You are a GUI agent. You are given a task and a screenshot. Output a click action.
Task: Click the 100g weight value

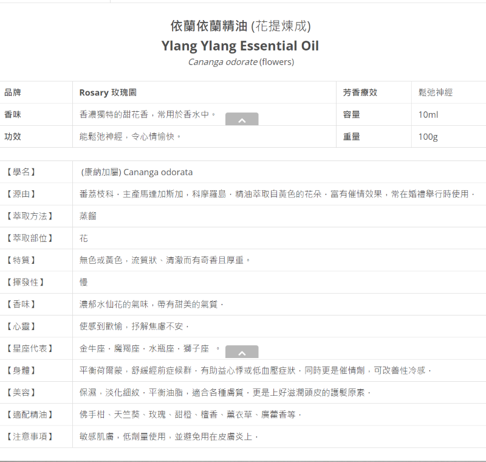pos(428,137)
